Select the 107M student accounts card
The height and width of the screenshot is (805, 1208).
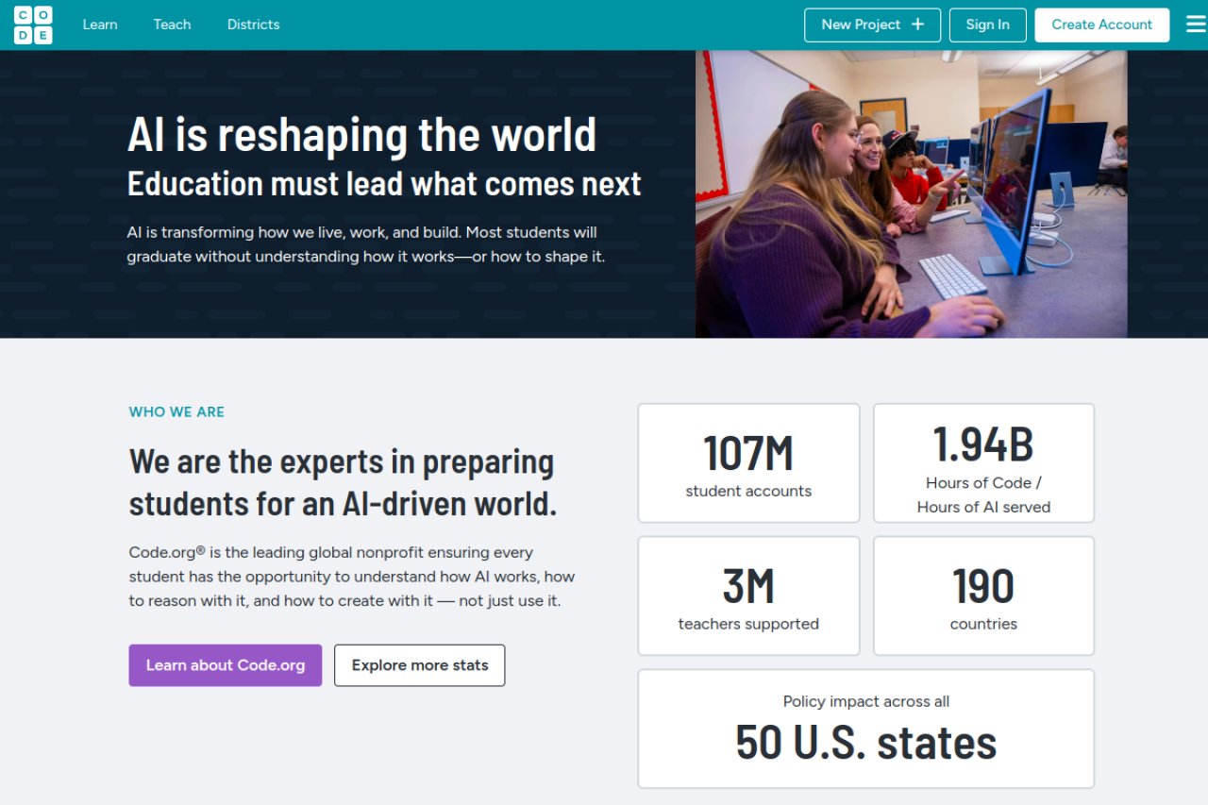748,463
